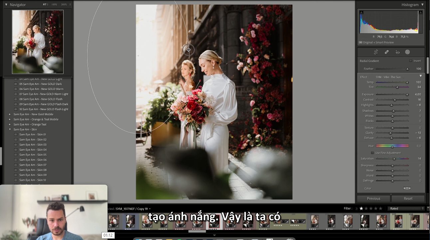
Task: Select the Crop Overlay tool
Action: click(x=376, y=52)
